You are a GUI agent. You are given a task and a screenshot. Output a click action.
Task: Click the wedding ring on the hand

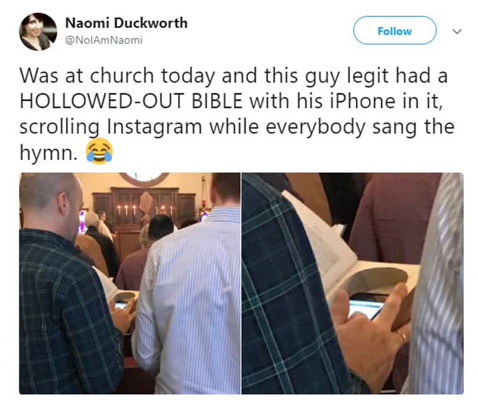(403, 337)
